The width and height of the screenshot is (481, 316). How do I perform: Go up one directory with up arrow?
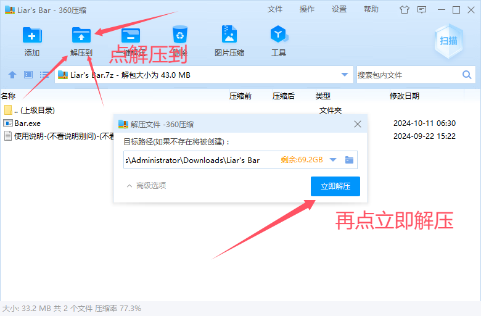pos(12,75)
